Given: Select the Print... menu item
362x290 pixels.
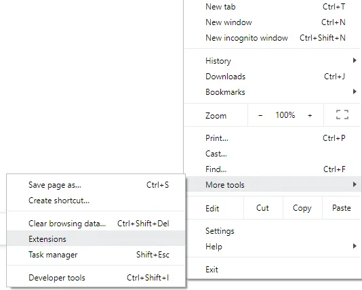Looking at the screenshot, I should click(273, 138).
